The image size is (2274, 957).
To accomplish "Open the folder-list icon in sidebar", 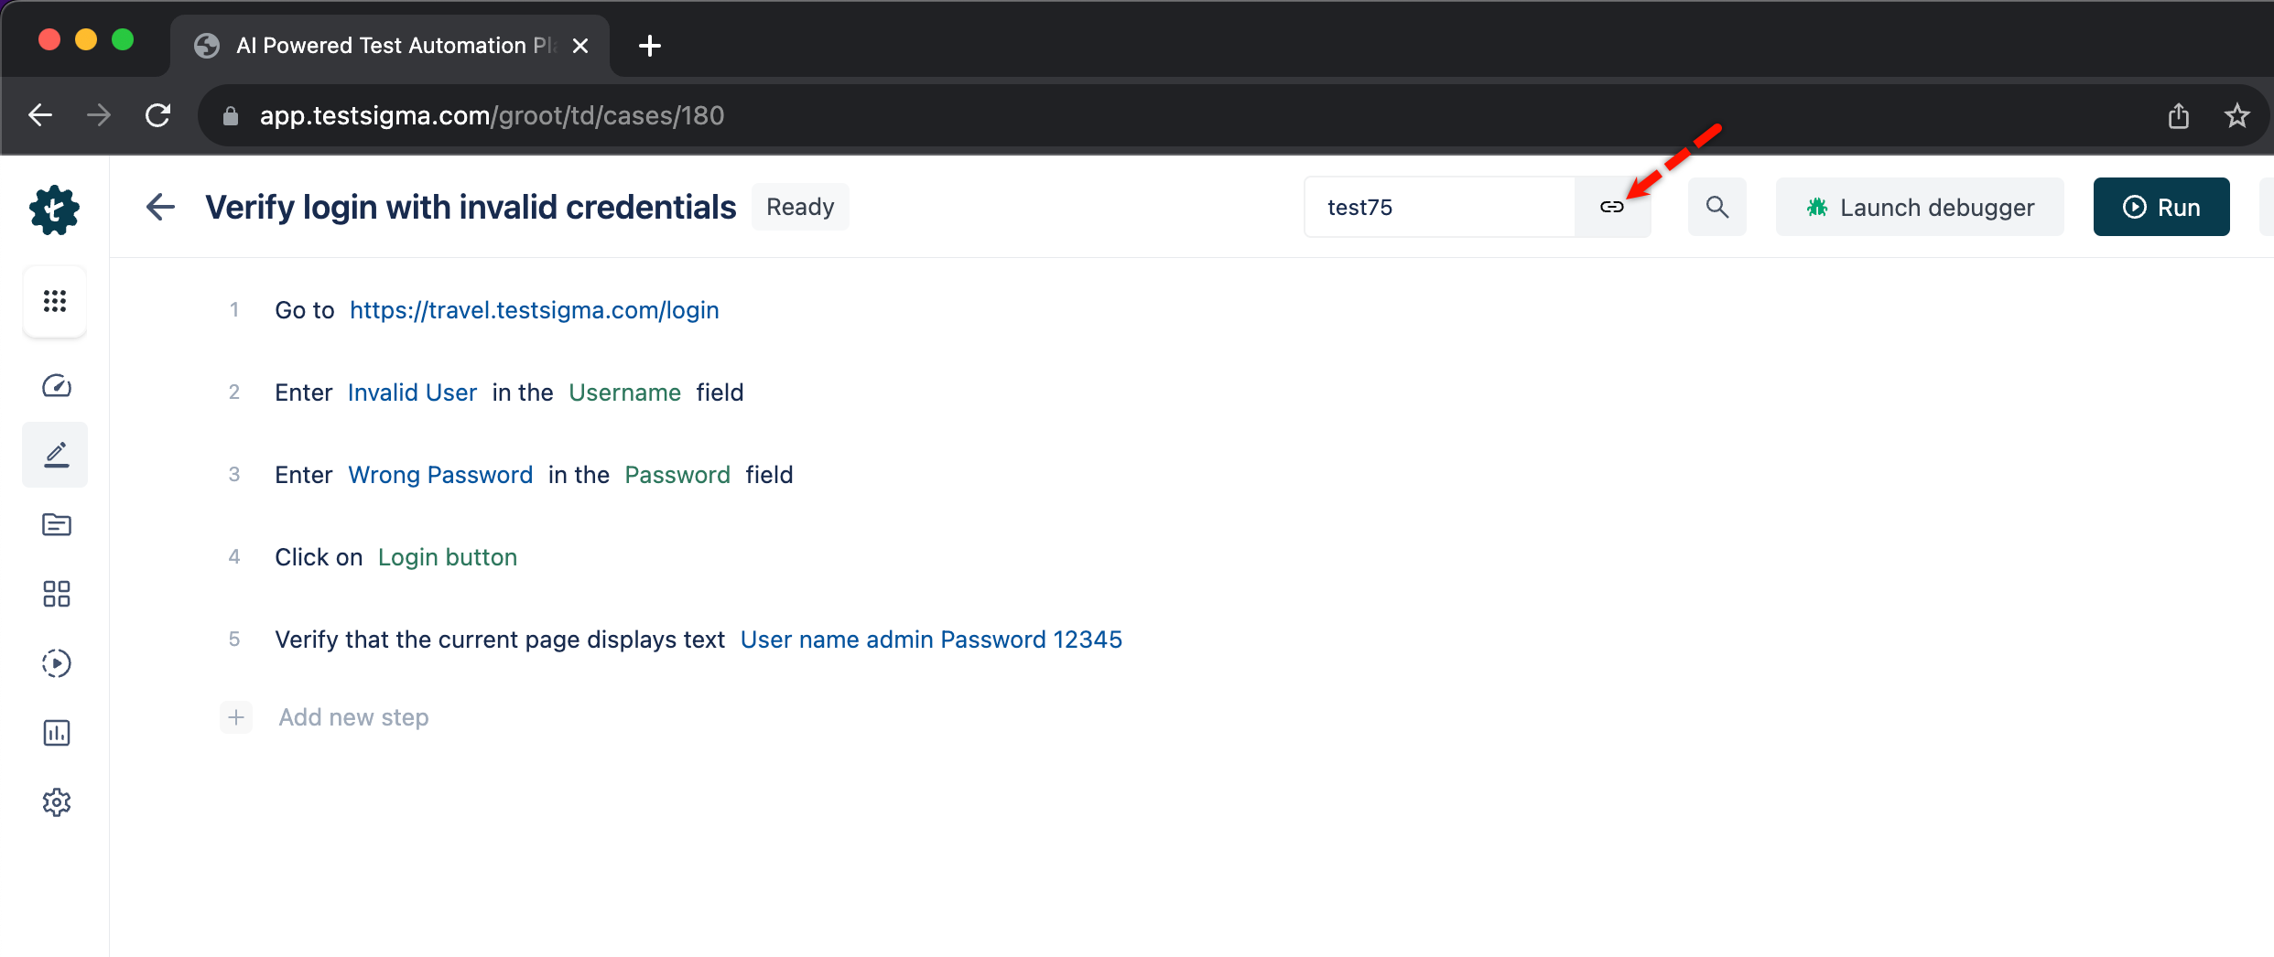I will tap(56, 524).
